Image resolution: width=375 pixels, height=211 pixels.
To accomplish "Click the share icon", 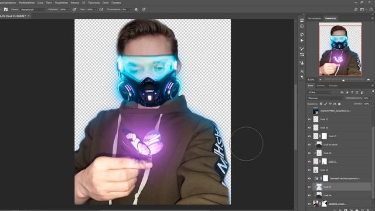I will point(371,9).
